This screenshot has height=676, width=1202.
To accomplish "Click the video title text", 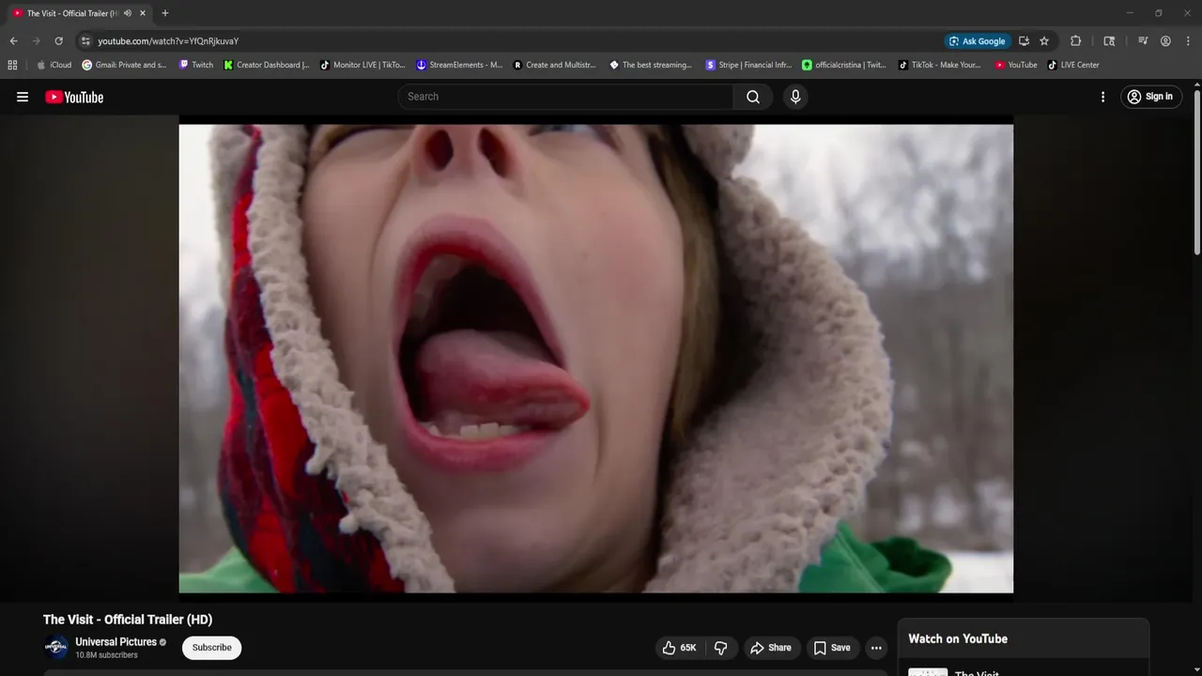I will click(128, 620).
